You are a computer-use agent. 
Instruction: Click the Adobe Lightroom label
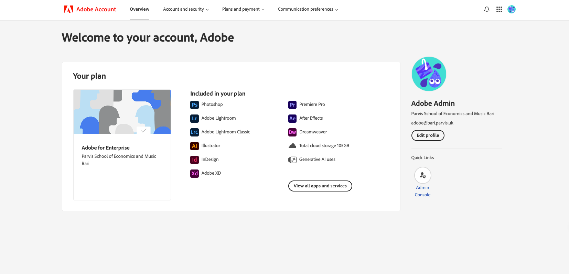pos(218,118)
